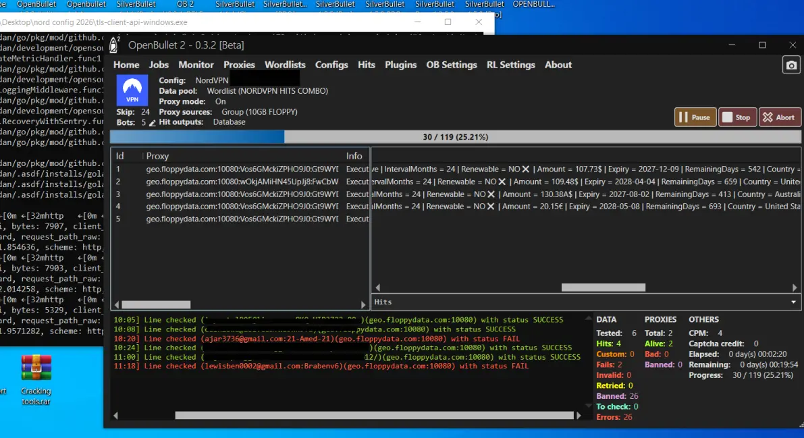This screenshot has height=438, width=804.
Task: Select bot row with Id 4
Action: 240,207
